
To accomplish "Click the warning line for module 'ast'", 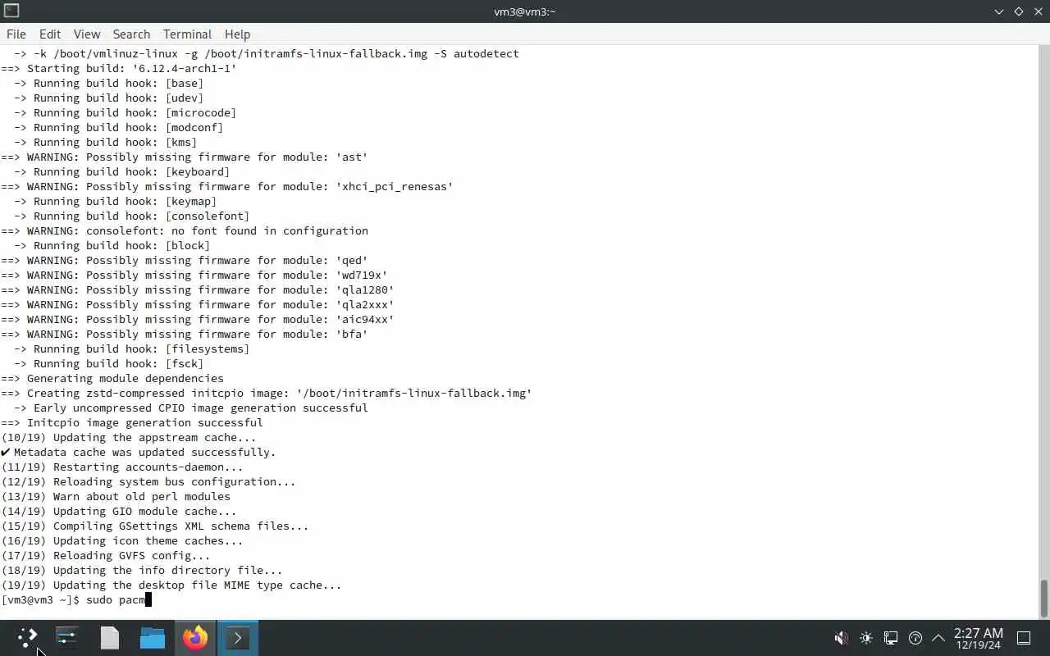I will (x=185, y=157).
